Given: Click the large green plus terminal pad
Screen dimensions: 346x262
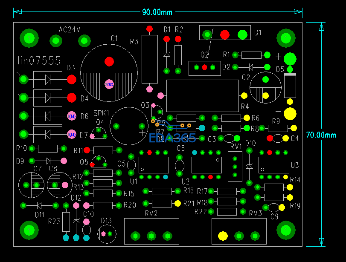Looking at the screenshot, I should (290, 59).
